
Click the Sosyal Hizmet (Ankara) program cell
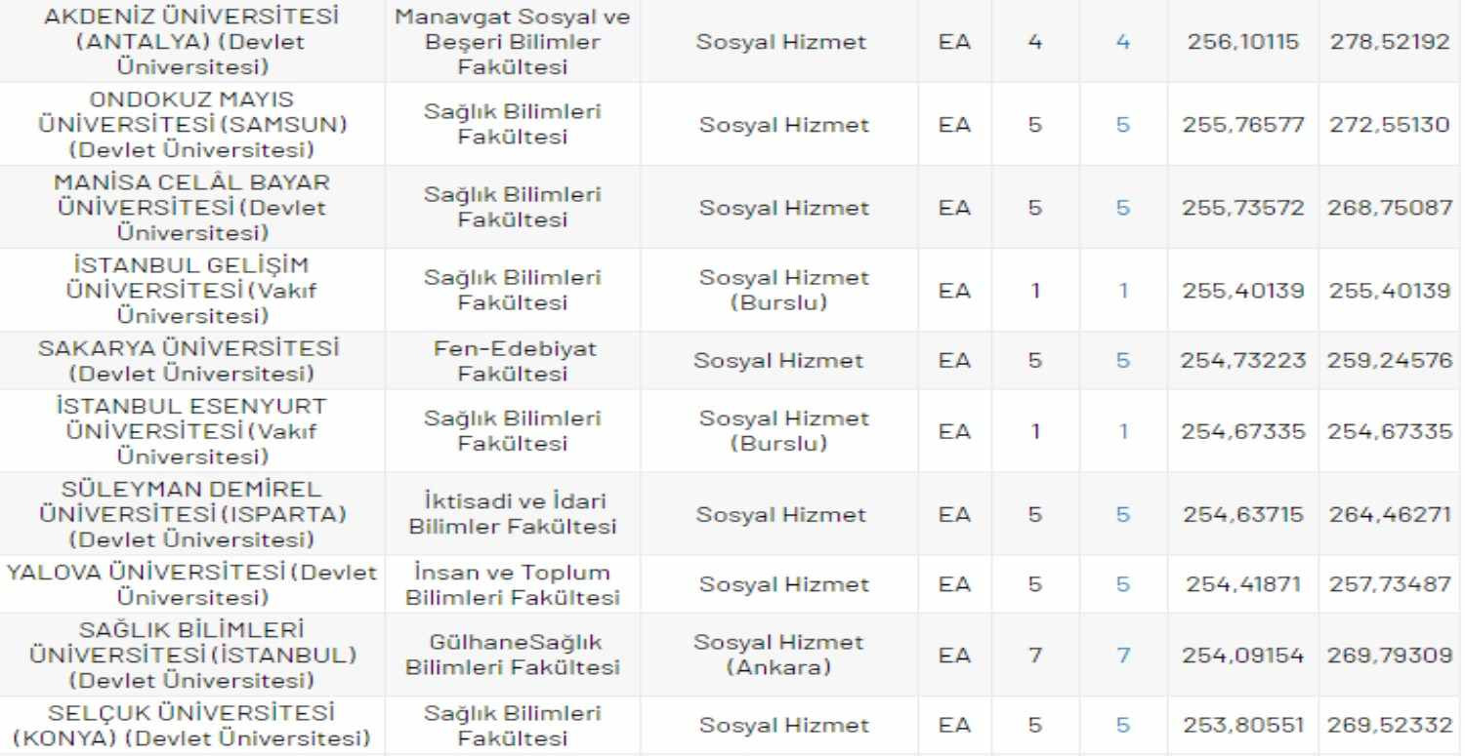pyautogui.click(x=780, y=656)
